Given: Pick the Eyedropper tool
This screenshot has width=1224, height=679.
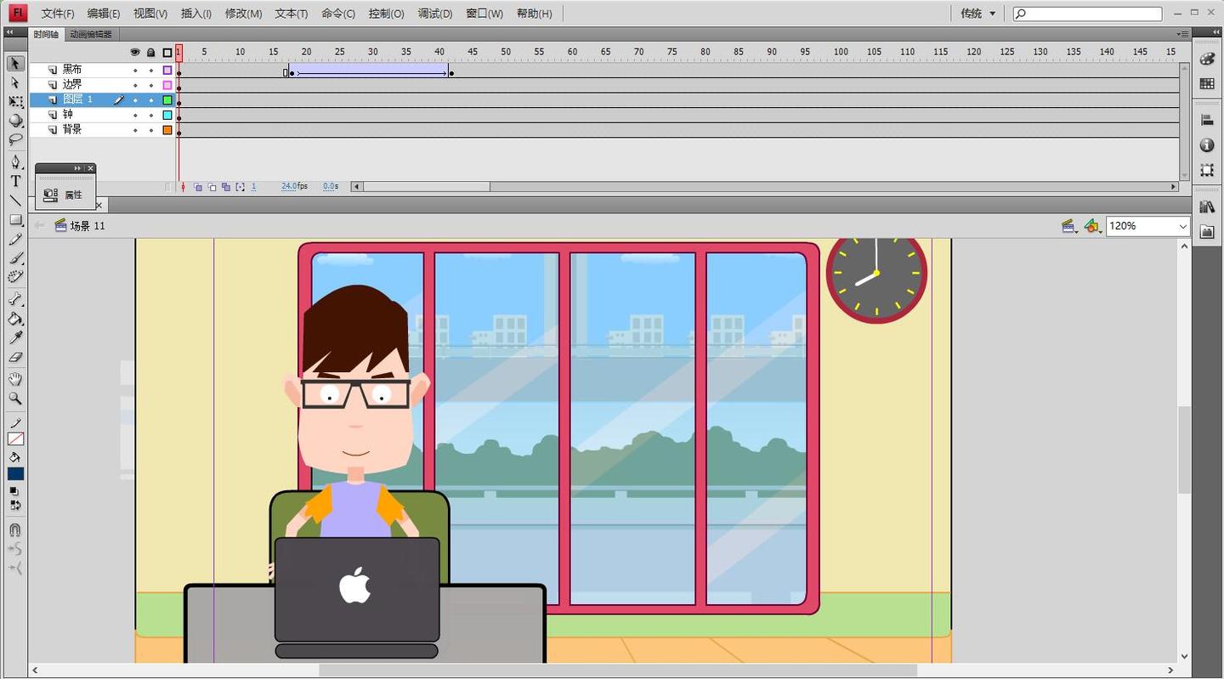Looking at the screenshot, I should [x=15, y=338].
